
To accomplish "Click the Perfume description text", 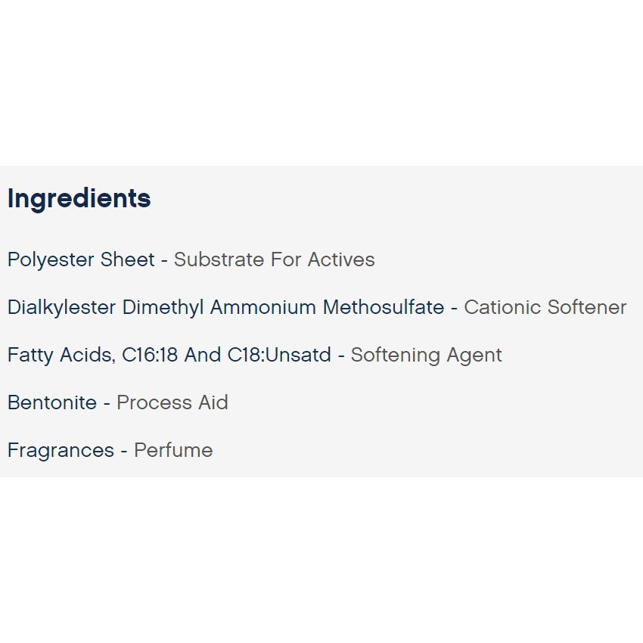I will point(173,450).
